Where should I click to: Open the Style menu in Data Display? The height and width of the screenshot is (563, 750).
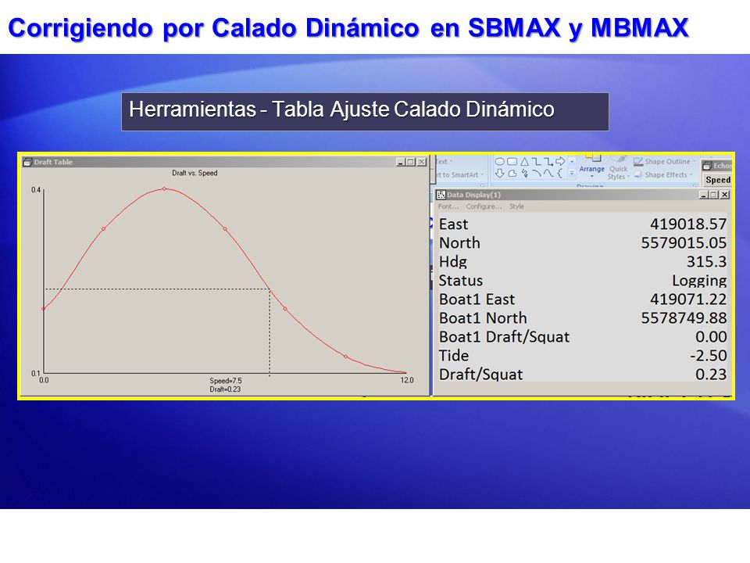click(x=516, y=206)
